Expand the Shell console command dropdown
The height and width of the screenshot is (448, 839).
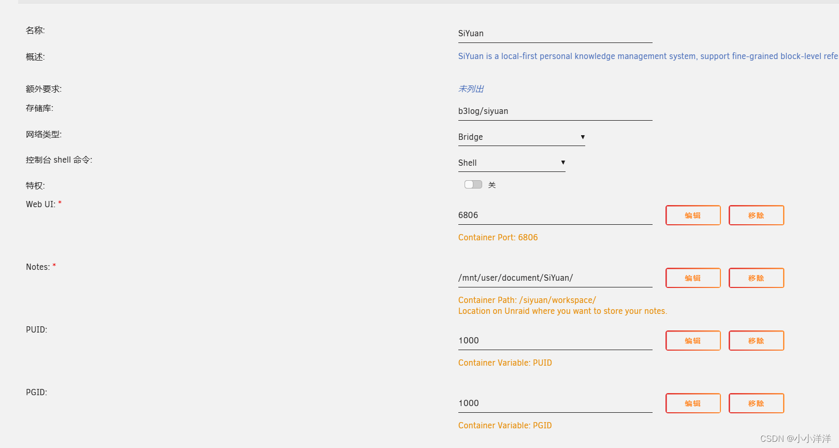(x=512, y=163)
